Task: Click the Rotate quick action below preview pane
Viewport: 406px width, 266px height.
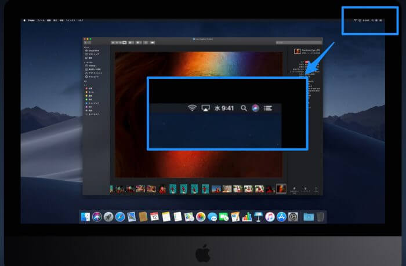Action: tap(294, 190)
